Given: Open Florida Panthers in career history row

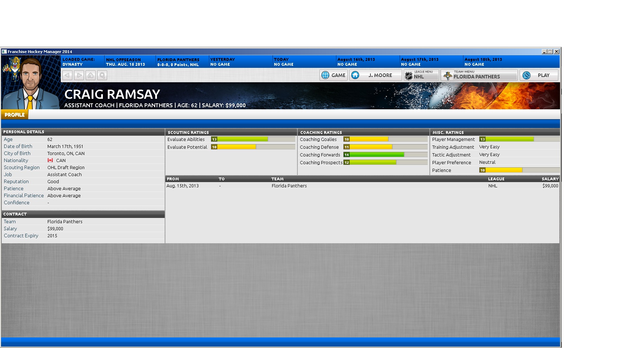Looking at the screenshot, I should pos(289,186).
